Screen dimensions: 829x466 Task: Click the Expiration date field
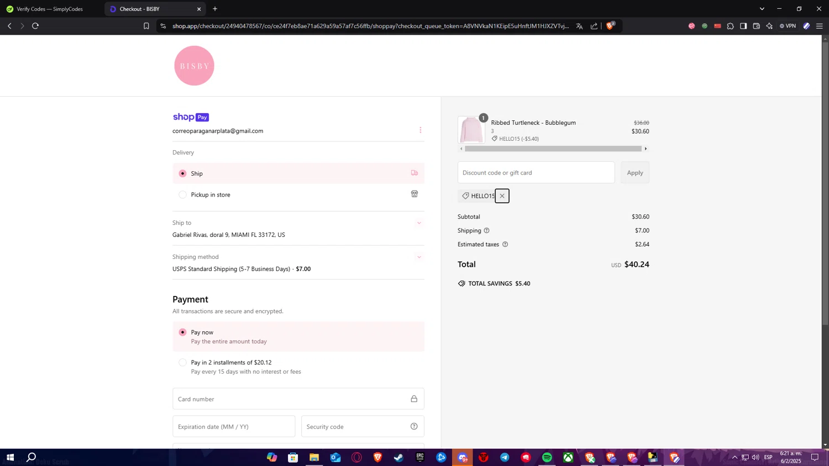(234, 426)
